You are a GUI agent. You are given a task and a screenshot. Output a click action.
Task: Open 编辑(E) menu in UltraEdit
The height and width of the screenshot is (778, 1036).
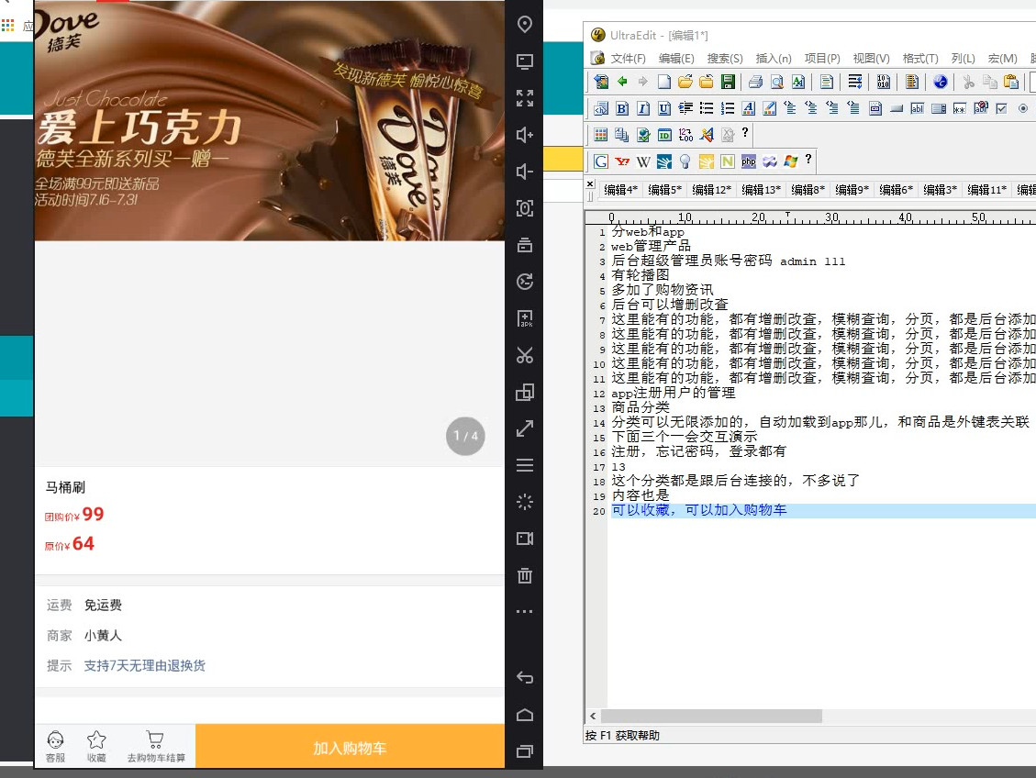[676, 58]
